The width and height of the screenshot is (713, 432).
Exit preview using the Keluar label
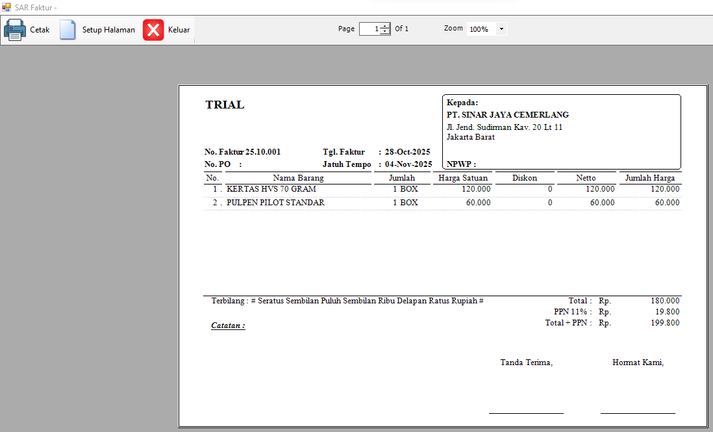(179, 30)
